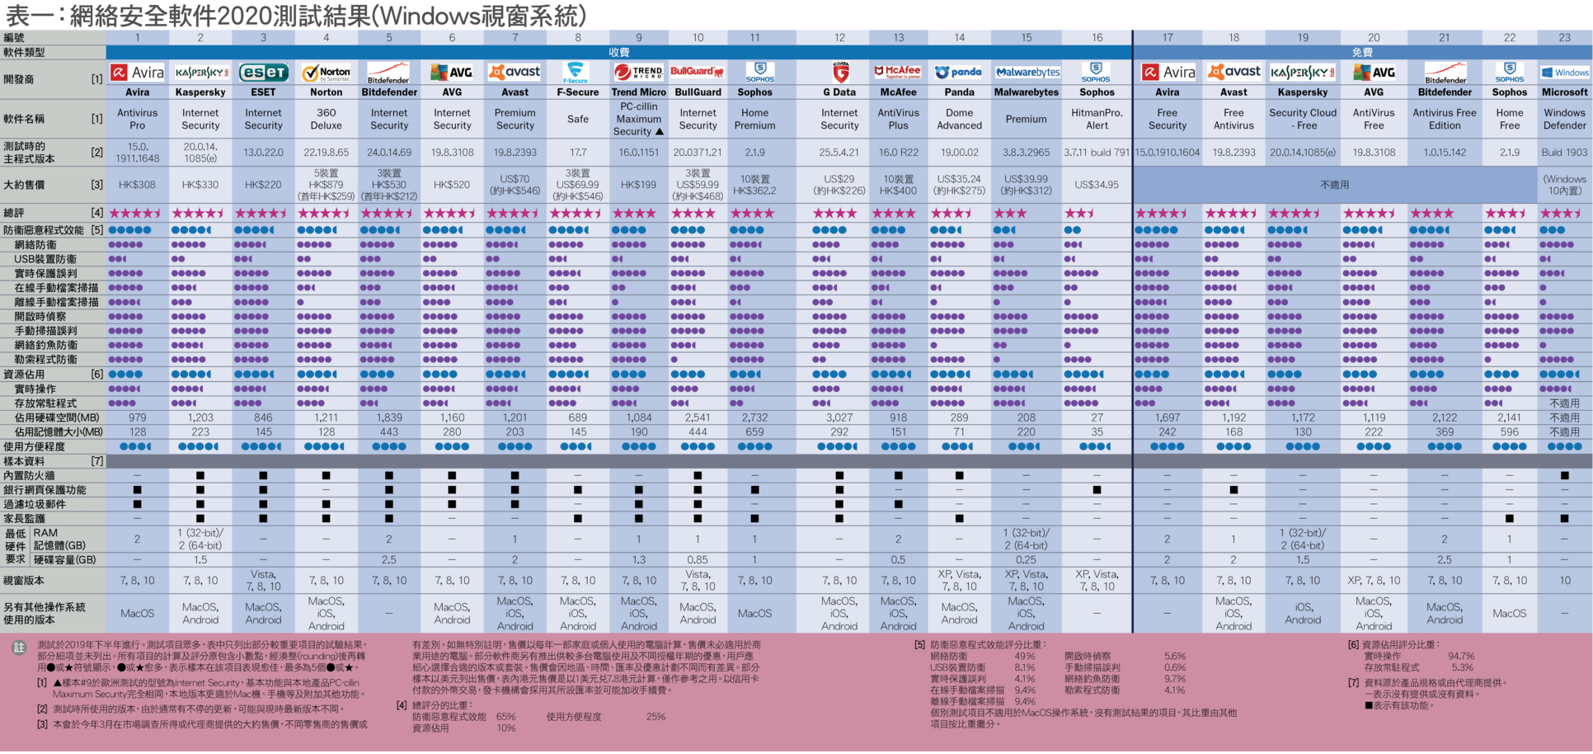Click the '收費' section header
The width and height of the screenshot is (1593, 754).
coord(619,52)
